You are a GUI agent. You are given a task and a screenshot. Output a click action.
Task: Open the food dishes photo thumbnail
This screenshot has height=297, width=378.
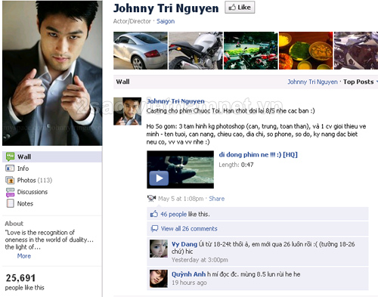pos(305,51)
